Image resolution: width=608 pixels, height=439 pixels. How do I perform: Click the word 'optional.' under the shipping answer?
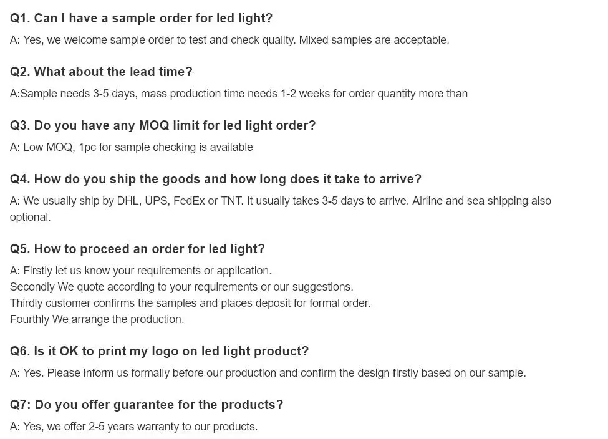click(30, 217)
